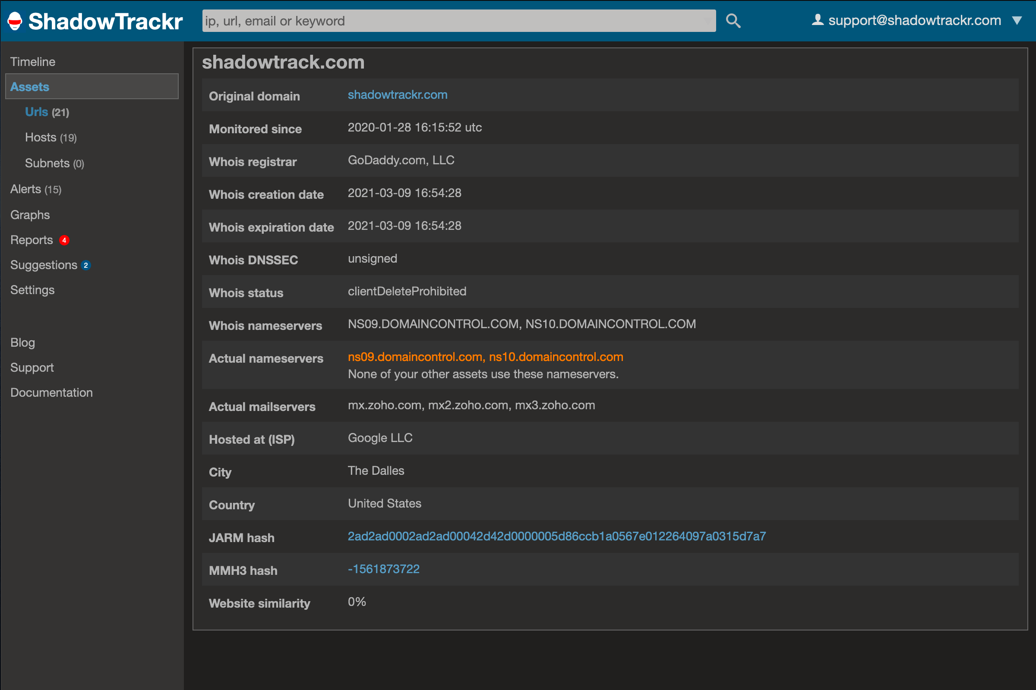Click the ShadowTrackr logo icon

click(15, 21)
